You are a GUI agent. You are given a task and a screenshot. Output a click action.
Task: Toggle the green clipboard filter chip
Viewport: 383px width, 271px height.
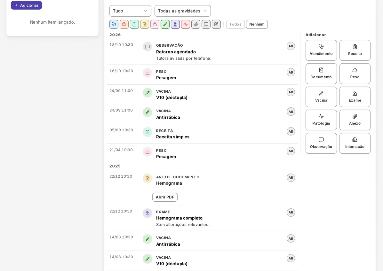(x=134, y=24)
